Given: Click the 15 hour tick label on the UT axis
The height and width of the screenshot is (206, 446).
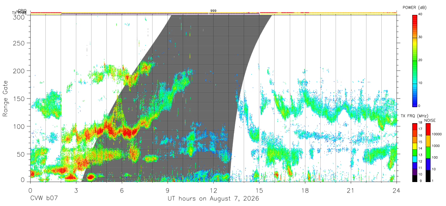Looking at the screenshot, I should click(x=259, y=190).
